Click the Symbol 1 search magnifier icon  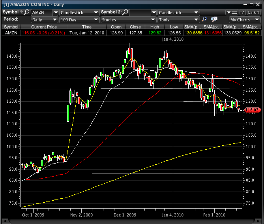(27, 12)
